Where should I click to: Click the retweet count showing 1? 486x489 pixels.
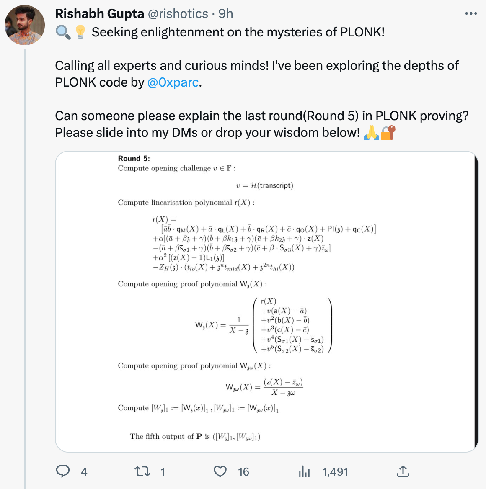point(163,471)
